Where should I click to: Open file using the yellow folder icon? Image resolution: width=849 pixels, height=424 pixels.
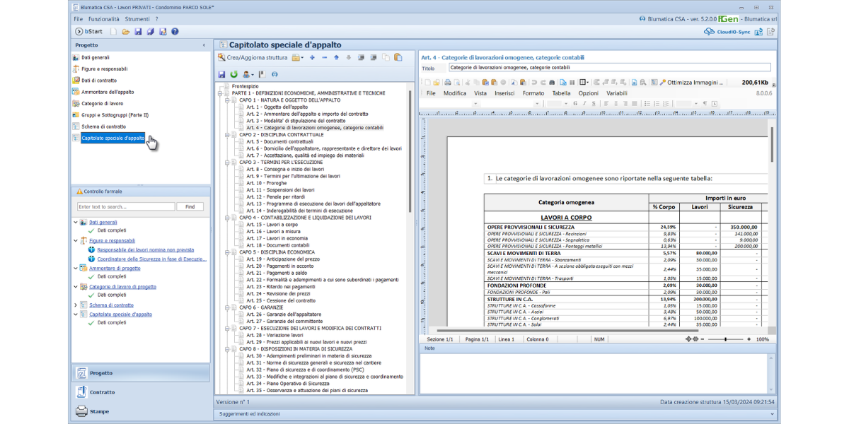tap(126, 32)
